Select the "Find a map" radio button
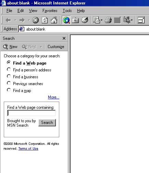 pyautogui.click(x=9, y=90)
